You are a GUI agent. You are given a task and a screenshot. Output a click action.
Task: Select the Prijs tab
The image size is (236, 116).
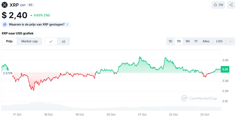point(9,41)
